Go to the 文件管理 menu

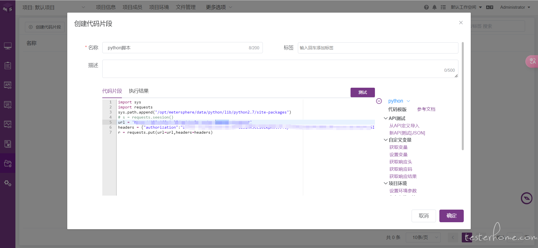[x=185, y=7]
